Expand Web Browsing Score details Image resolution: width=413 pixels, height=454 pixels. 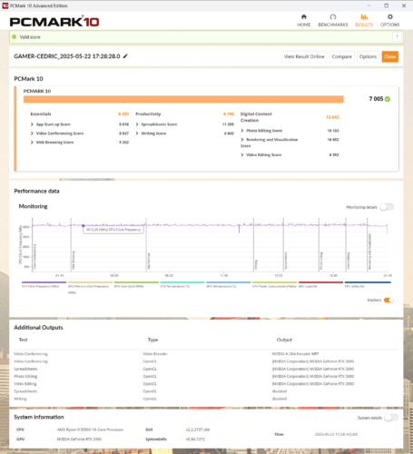pyautogui.click(x=32, y=143)
